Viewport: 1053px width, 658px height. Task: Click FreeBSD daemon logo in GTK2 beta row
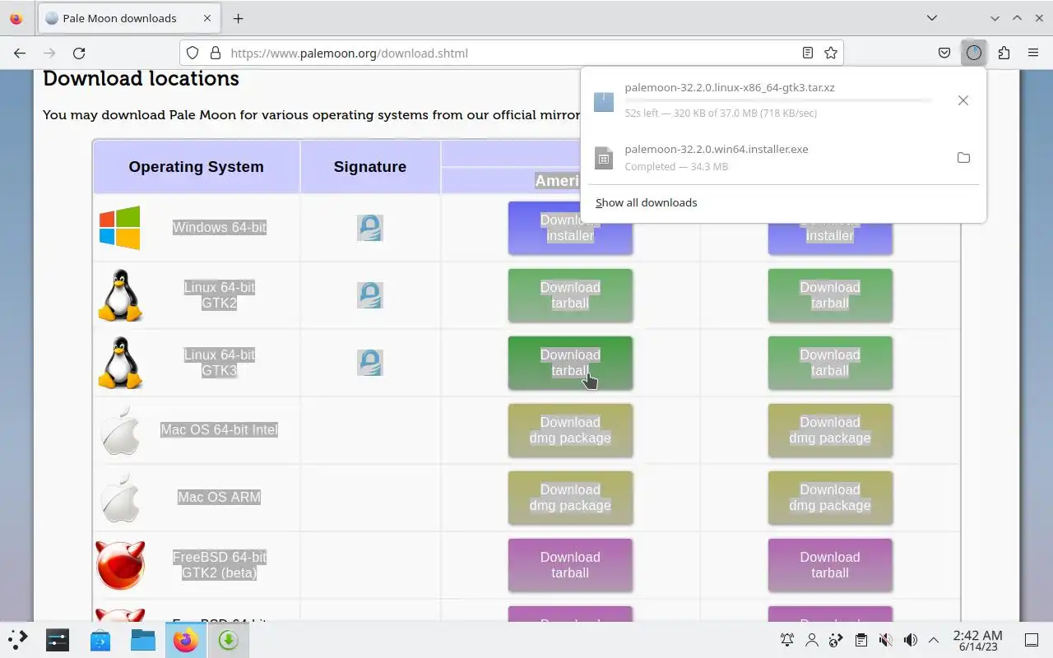pyautogui.click(x=120, y=565)
